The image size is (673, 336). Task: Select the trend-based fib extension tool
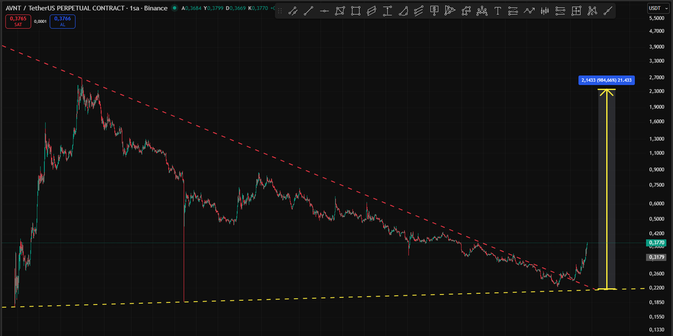click(x=560, y=11)
